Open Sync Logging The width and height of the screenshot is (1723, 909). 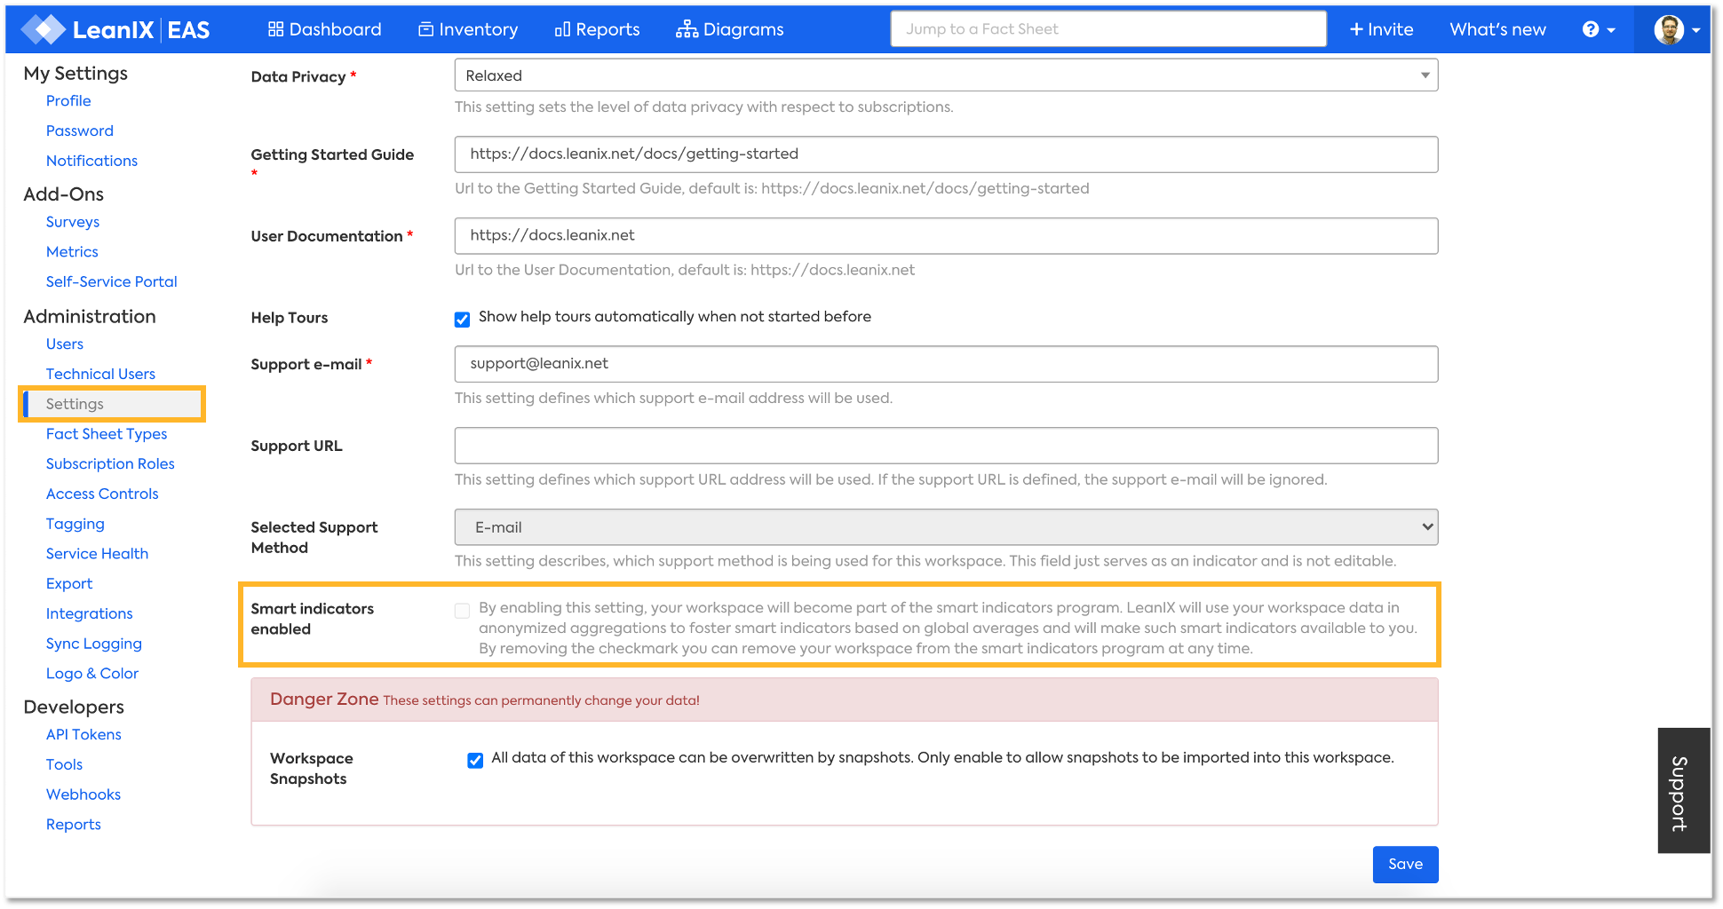pos(94,644)
